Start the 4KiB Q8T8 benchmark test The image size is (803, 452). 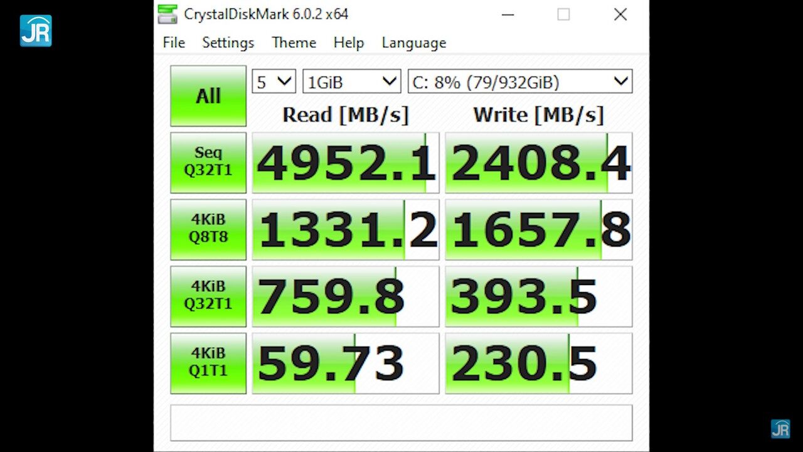coord(208,229)
